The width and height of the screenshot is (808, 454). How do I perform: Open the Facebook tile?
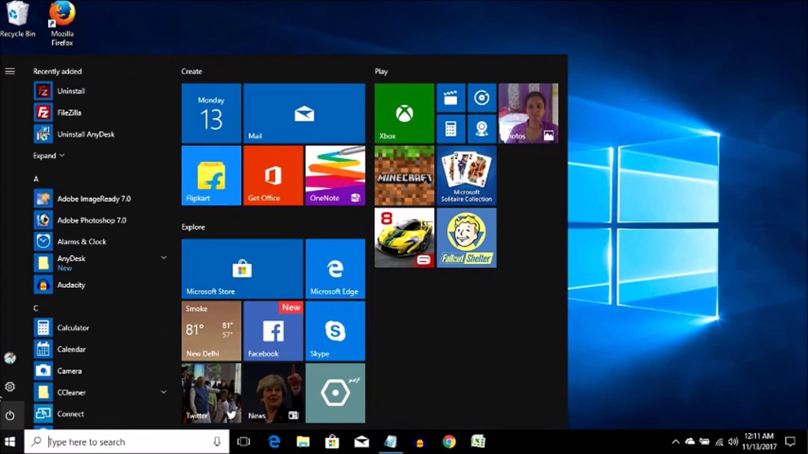point(273,330)
